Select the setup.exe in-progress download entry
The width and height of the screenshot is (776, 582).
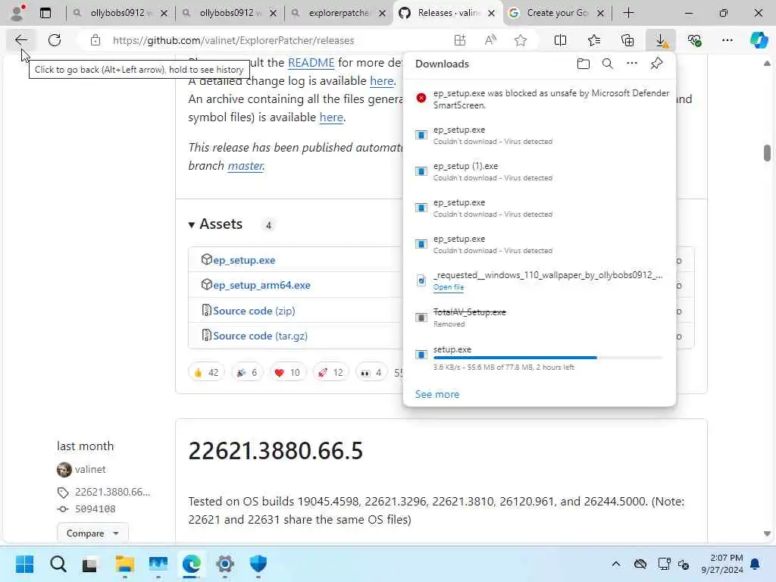pos(540,358)
